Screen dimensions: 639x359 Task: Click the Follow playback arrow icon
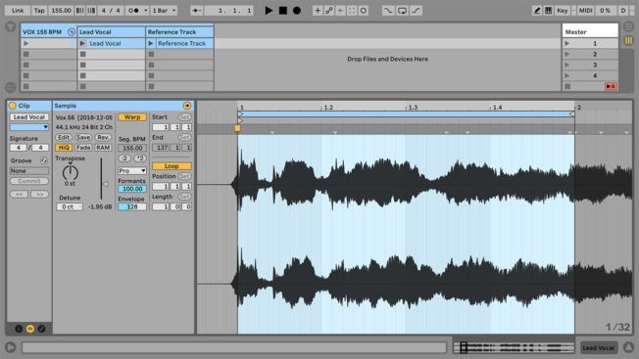[x=196, y=11]
